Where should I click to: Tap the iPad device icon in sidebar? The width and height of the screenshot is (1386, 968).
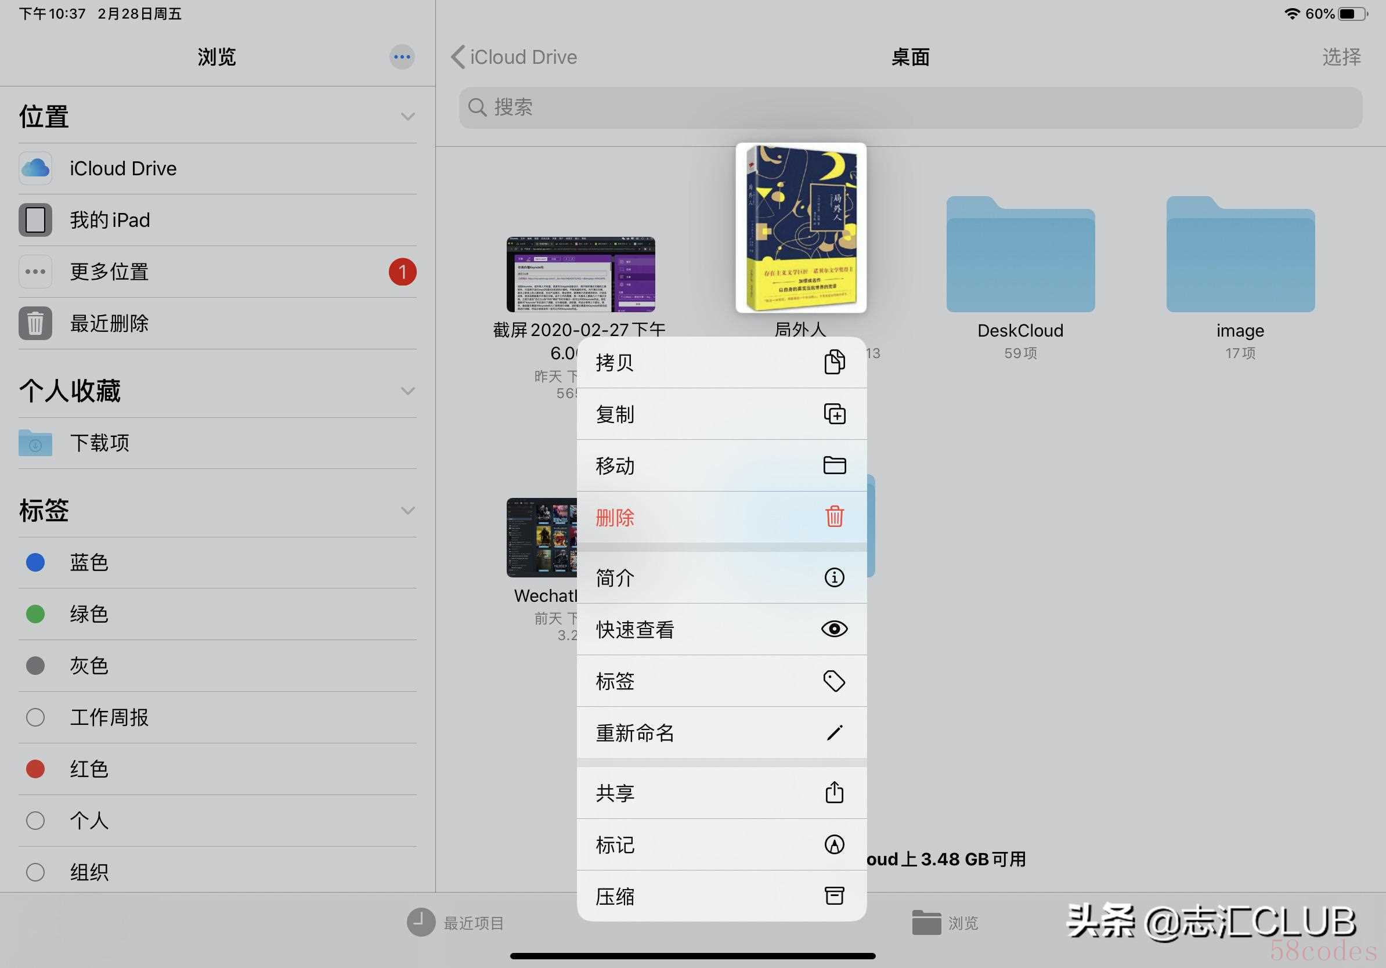(x=35, y=220)
